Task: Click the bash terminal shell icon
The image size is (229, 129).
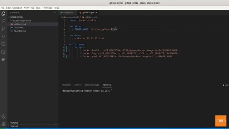Action: (223, 85)
